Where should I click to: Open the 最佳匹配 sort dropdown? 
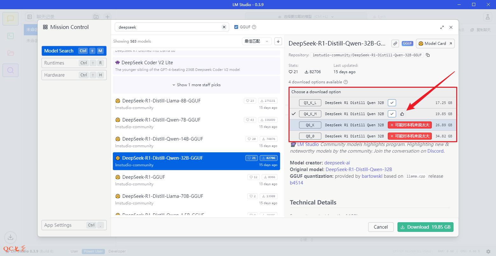257,41
